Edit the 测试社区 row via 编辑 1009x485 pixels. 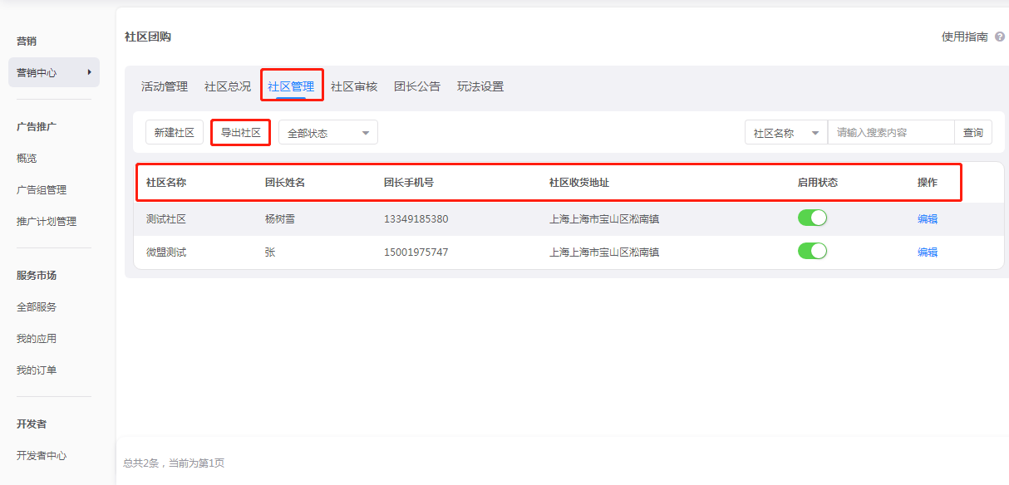pos(928,219)
